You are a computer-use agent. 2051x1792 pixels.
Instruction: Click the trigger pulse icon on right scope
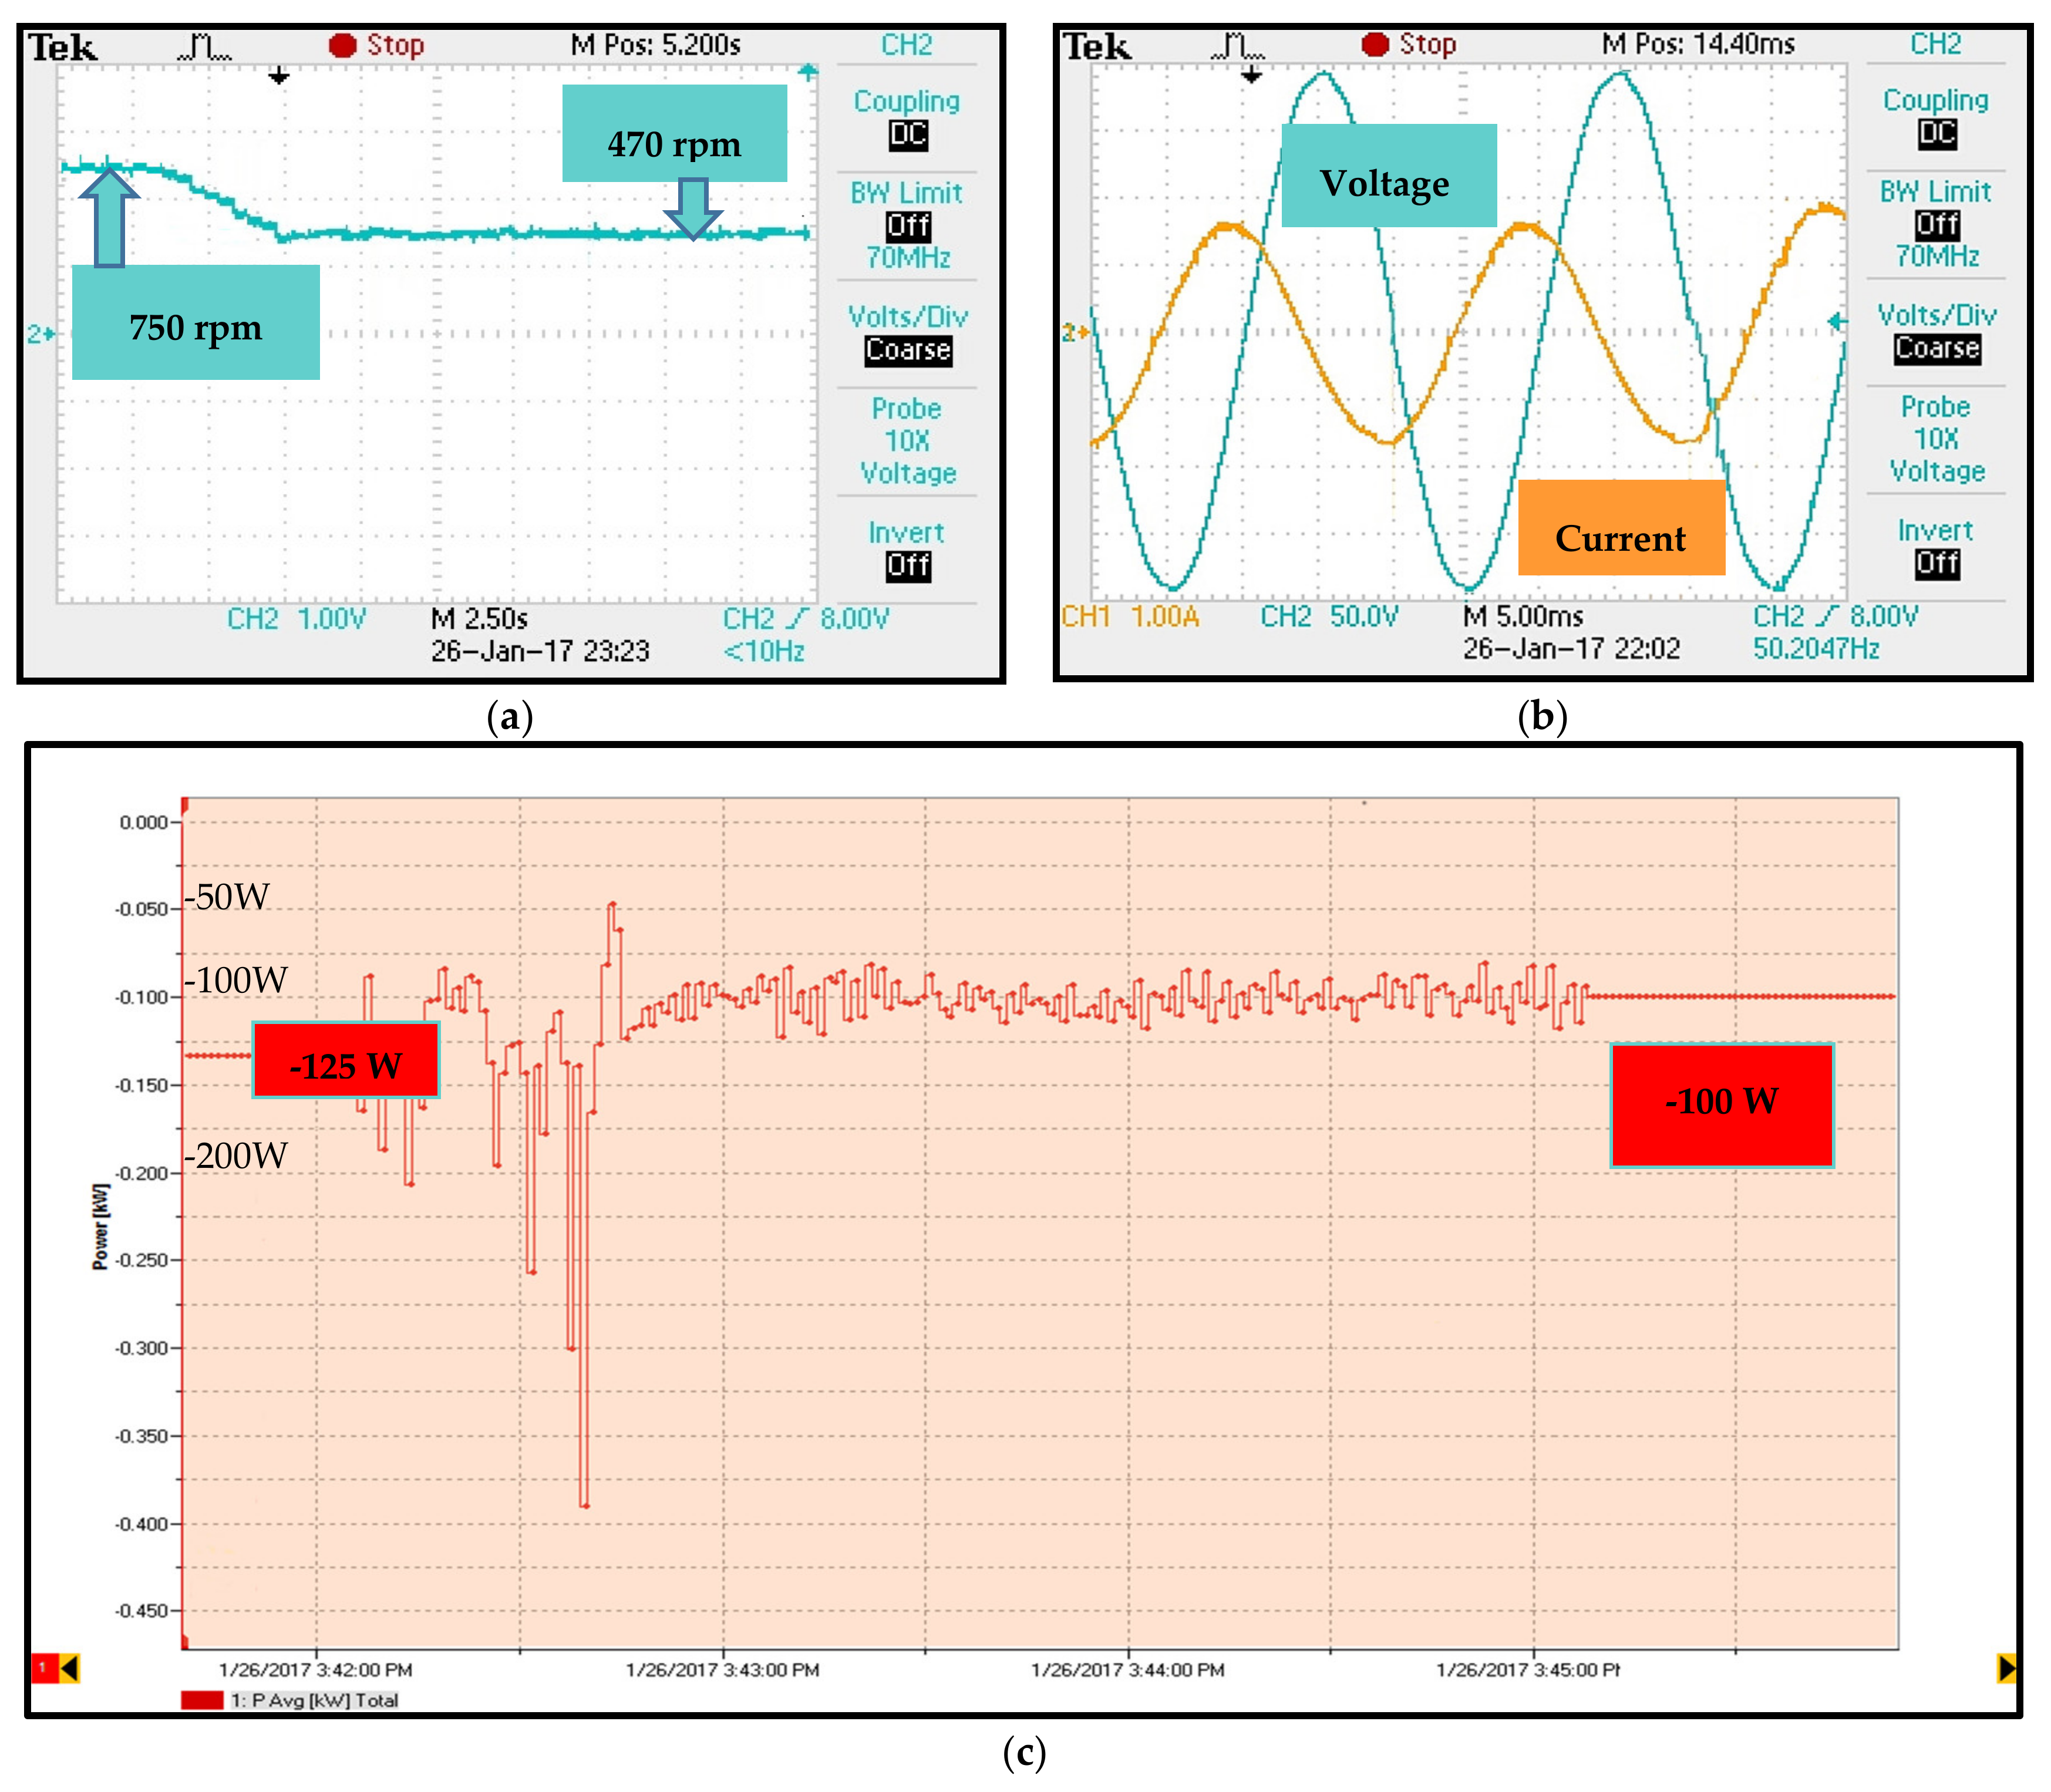point(1237,45)
